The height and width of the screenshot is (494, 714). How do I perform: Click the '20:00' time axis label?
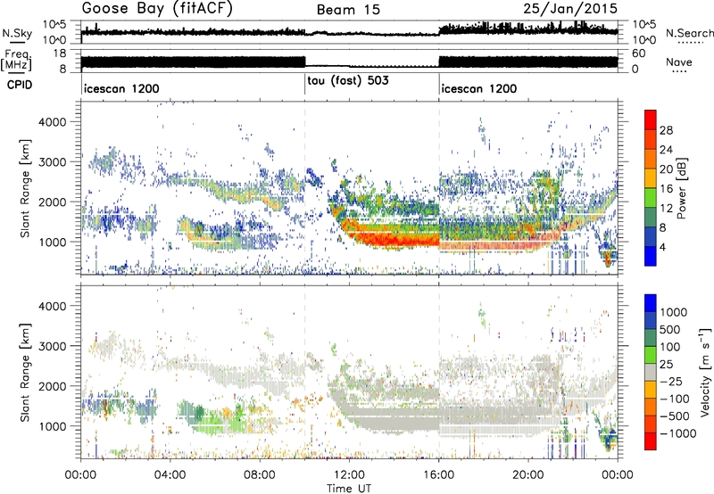coord(528,474)
